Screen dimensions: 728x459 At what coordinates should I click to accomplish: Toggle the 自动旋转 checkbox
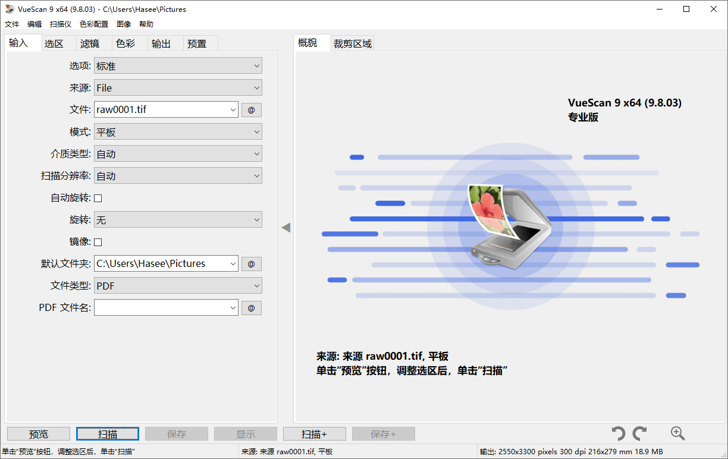[x=98, y=198]
